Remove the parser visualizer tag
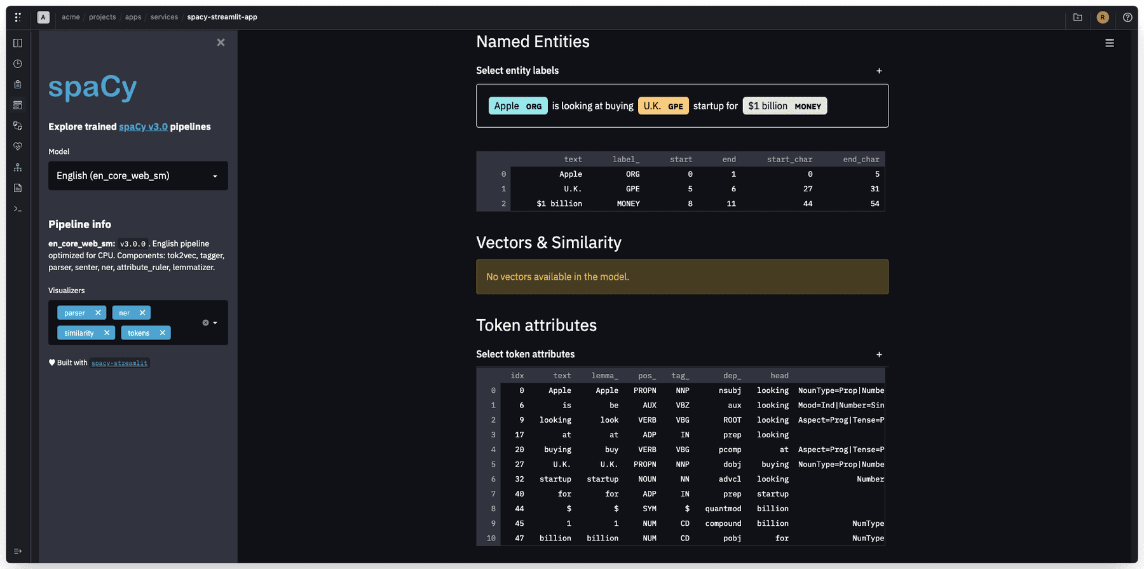The height and width of the screenshot is (569, 1144). pyautogui.click(x=98, y=313)
